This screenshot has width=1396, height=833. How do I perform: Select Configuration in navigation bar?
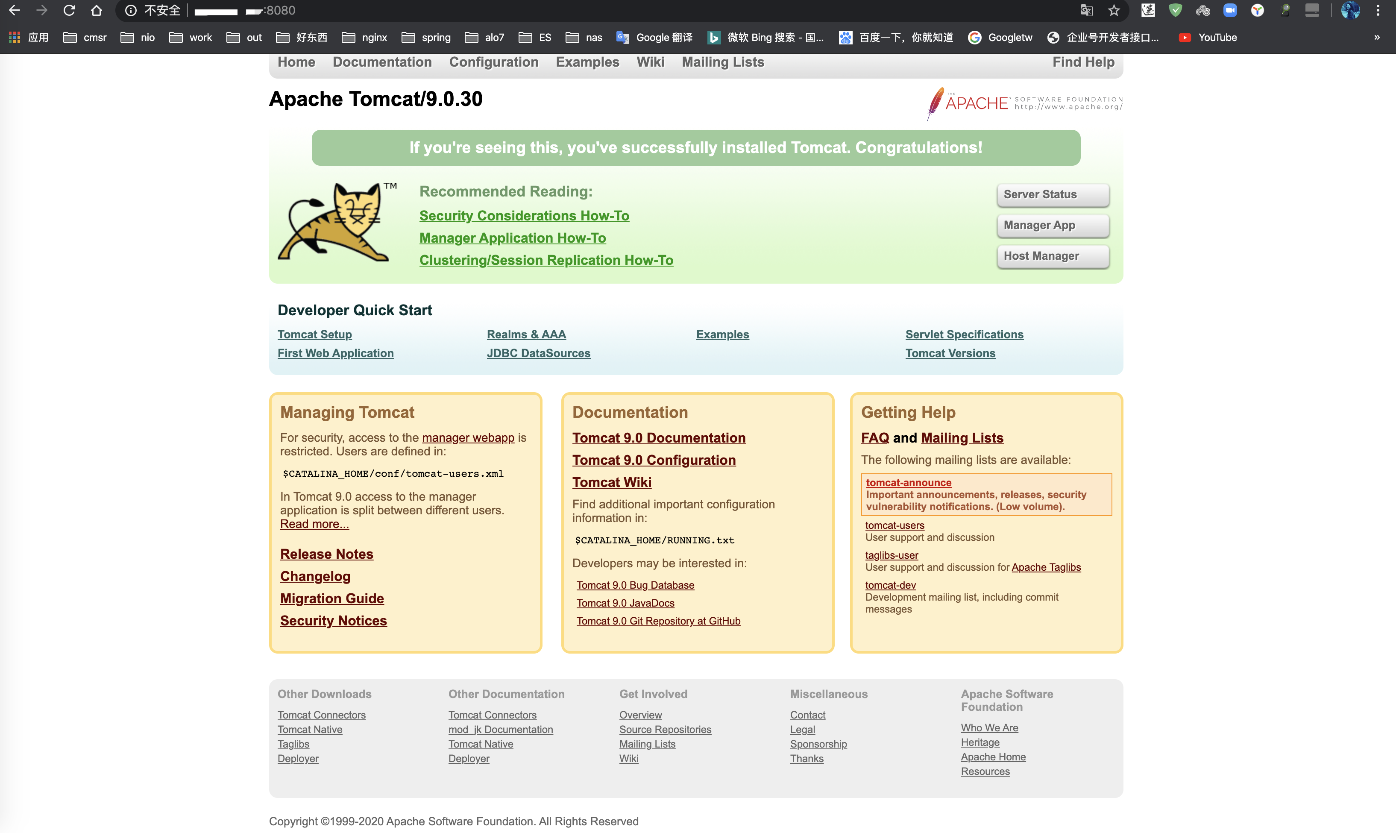pos(493,62)
